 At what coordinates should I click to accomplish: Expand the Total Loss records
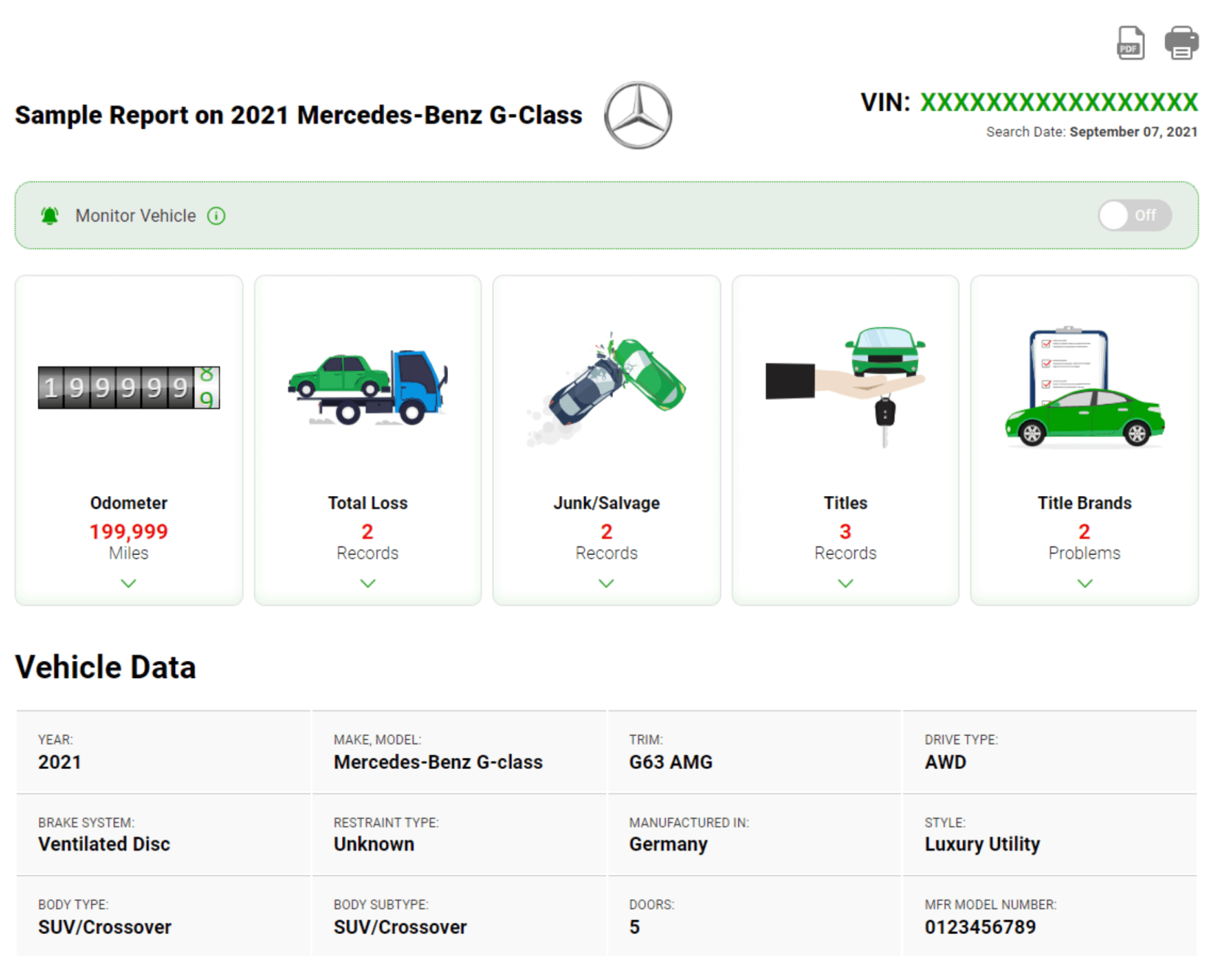367,584
